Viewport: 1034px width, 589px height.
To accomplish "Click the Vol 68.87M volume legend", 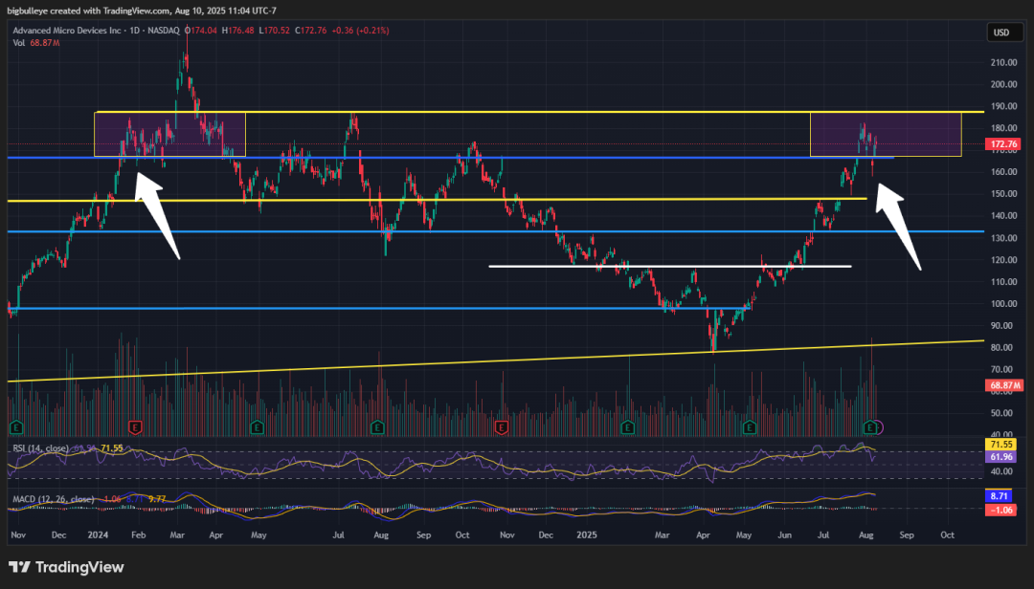I will tap(36, 43).
